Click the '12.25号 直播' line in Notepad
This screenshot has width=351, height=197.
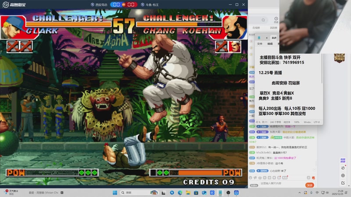(270, 73)
